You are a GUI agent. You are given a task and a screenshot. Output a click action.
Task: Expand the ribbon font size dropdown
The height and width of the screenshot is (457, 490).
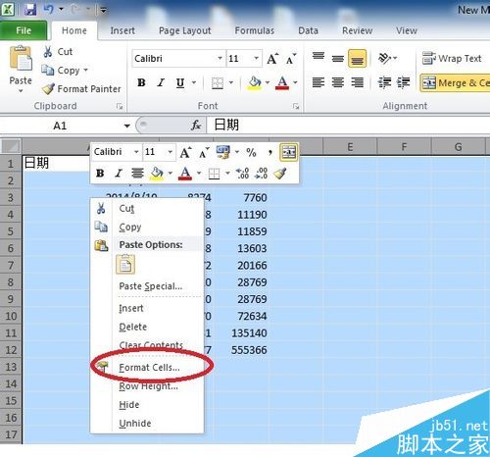[256, 59]
